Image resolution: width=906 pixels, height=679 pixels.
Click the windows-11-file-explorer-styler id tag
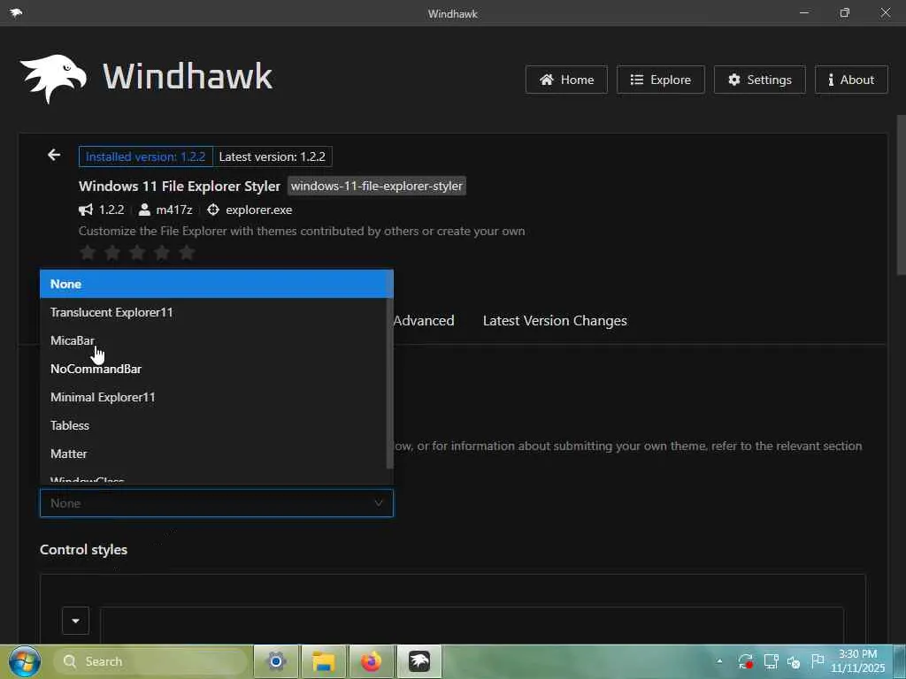coord(377,186)
